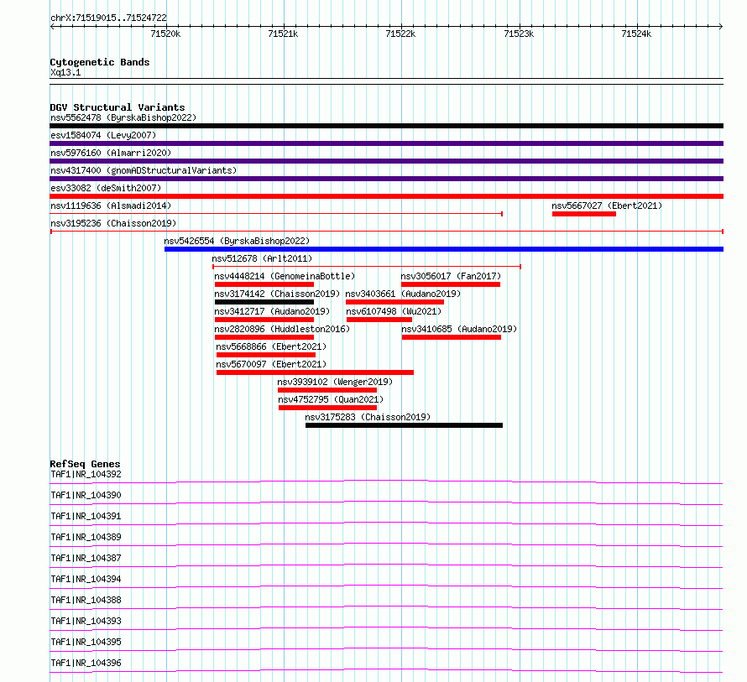Open nsv3939102 (Wenger2019) variant label
Screen dimensions: 747x682
point(335,382)
